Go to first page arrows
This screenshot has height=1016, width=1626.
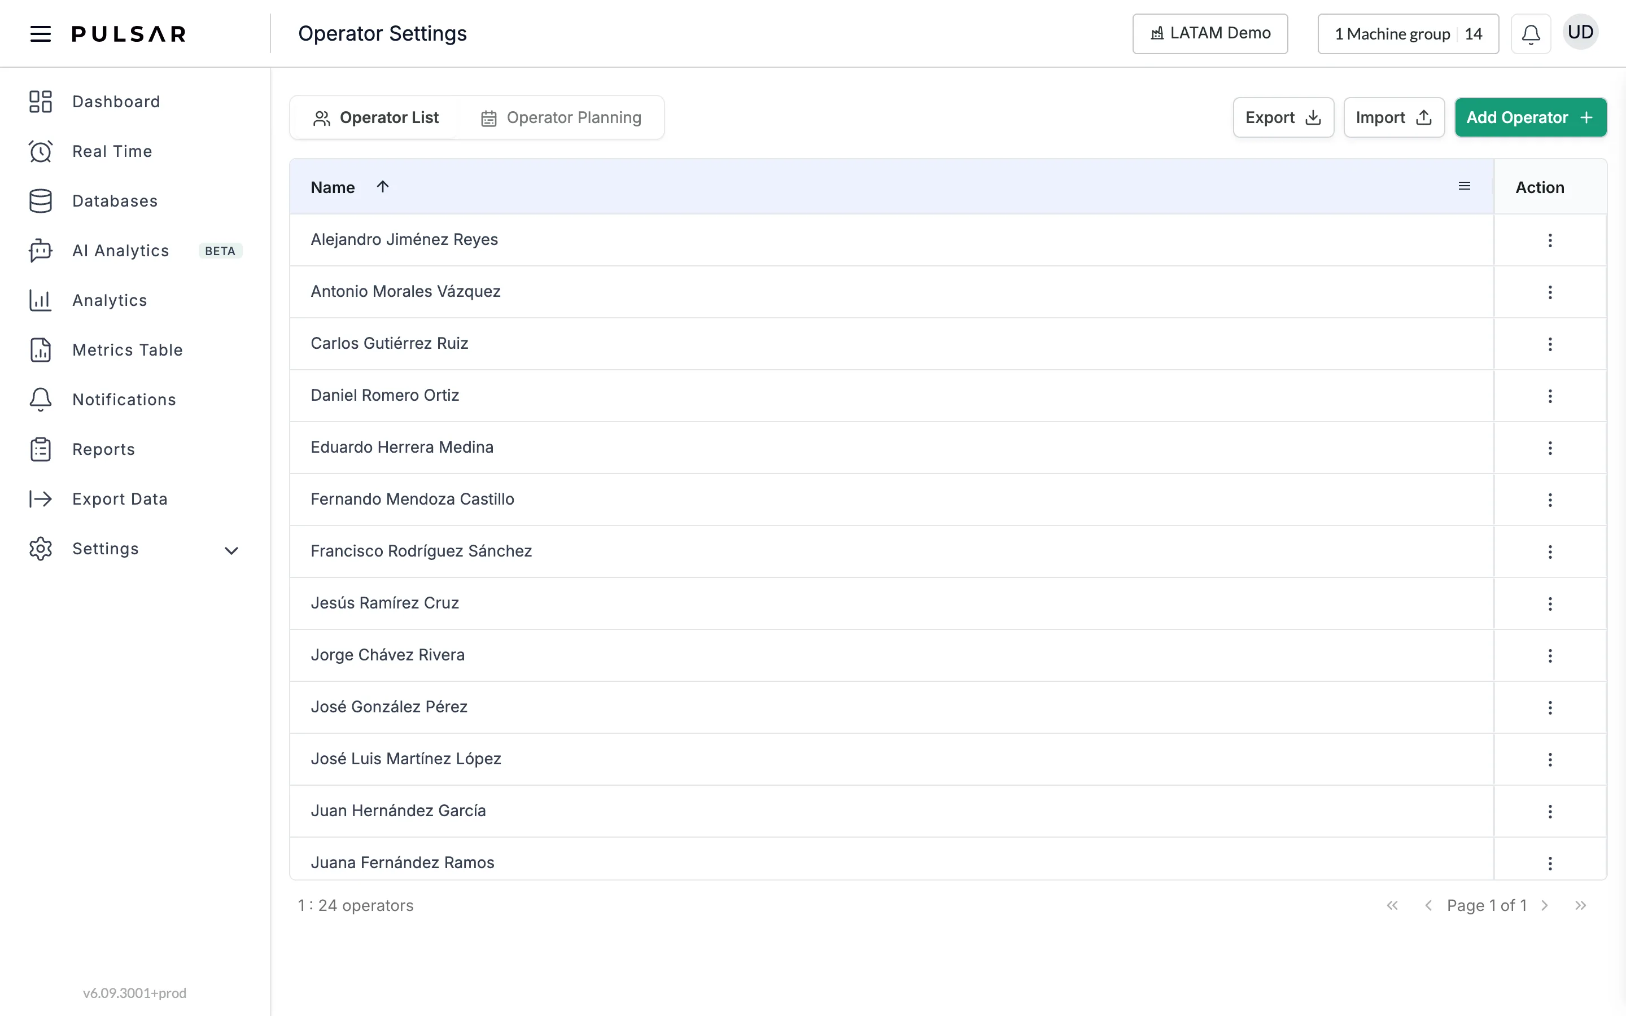click(1392, 905)
